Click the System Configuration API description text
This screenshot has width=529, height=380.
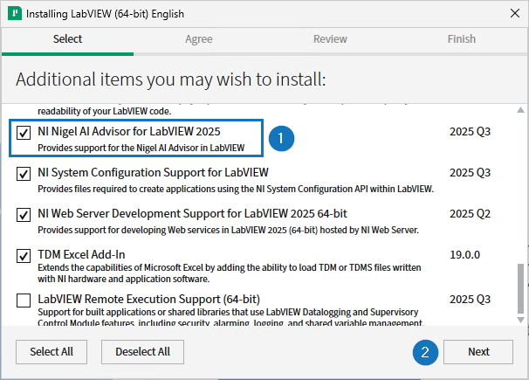[236, 189]
